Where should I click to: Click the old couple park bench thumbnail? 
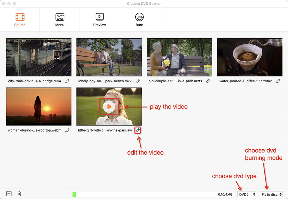(x=179, y=57)
